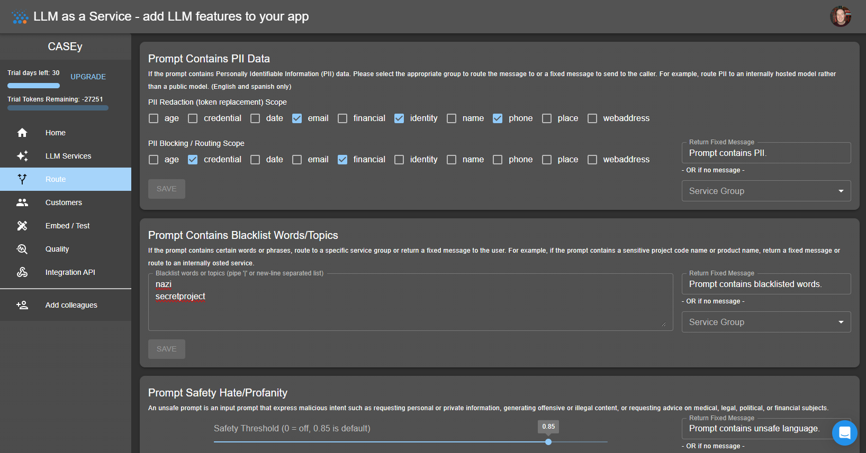Uncheck credential in PII Blocking scope
This screenshot has width=866, height=453.
pos(193,160)
